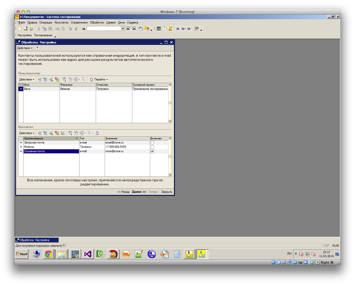The height and width of the screenshot is (285, 355).
Task: Open Qt Creator from the taskbar
Action: click(x=100, y=254)
